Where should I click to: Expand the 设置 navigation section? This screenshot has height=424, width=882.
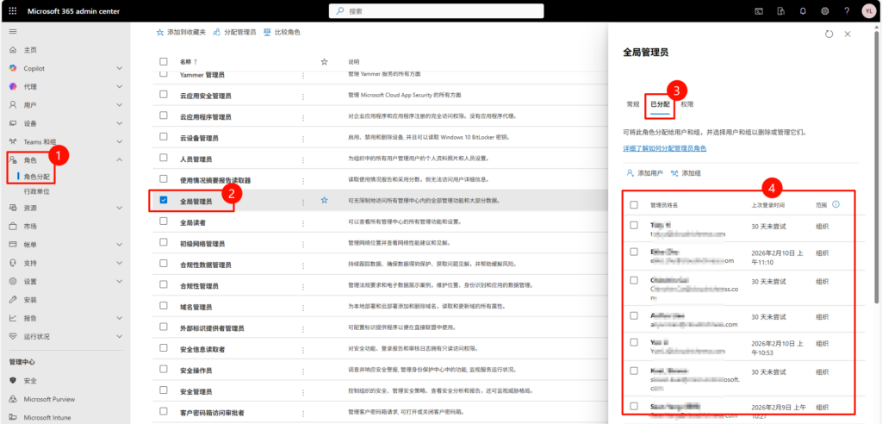[119, 281]
